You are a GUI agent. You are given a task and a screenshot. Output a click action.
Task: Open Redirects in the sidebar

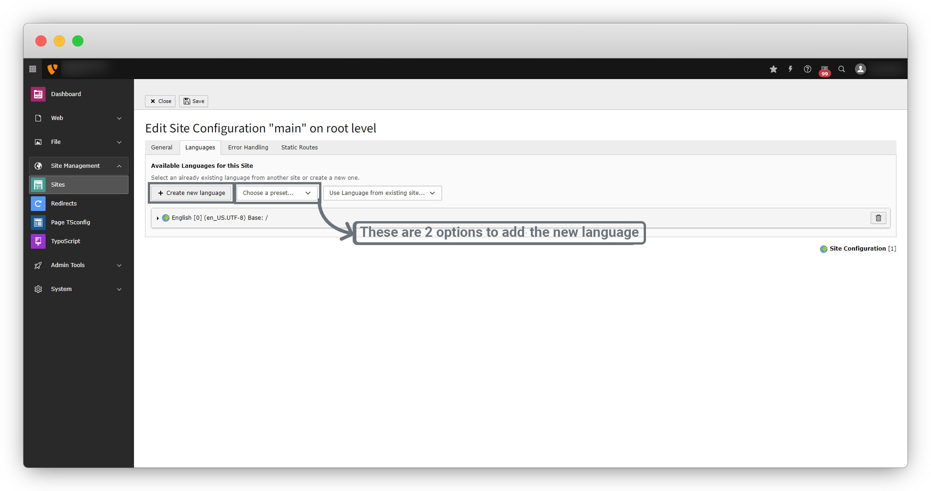[64, 203]
